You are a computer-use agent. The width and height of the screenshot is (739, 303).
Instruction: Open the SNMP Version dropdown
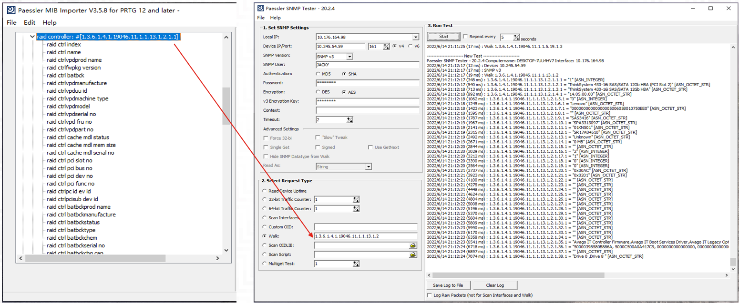click(349, 56)
